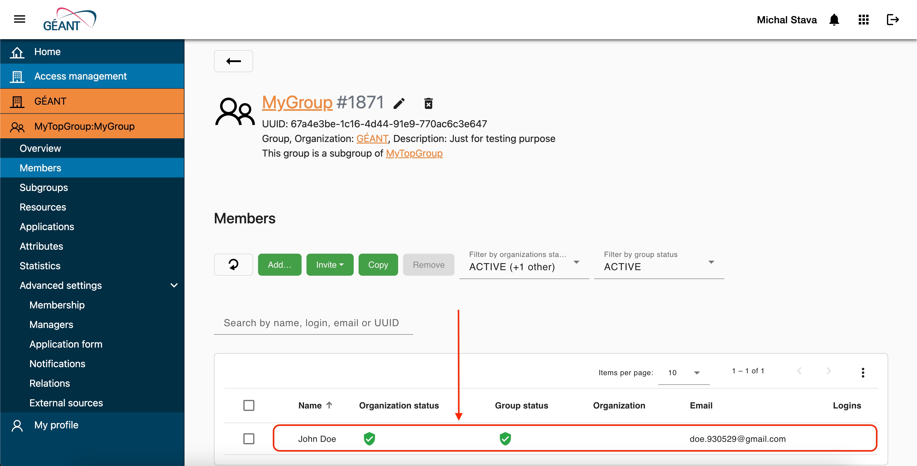Open Statistics in sidebar
The width and height of the screenshot is (917, 466).
point(92,266)
